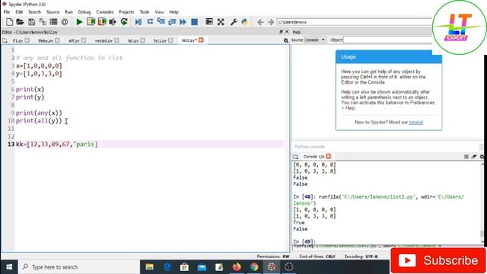
Task: Open the file list (lines) toolbar icon
Action: pyautogui.click(x=53, y=22)
